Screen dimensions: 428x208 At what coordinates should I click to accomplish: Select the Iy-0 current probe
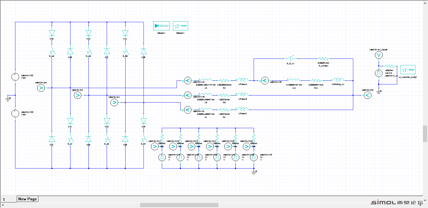click(368, 95)
